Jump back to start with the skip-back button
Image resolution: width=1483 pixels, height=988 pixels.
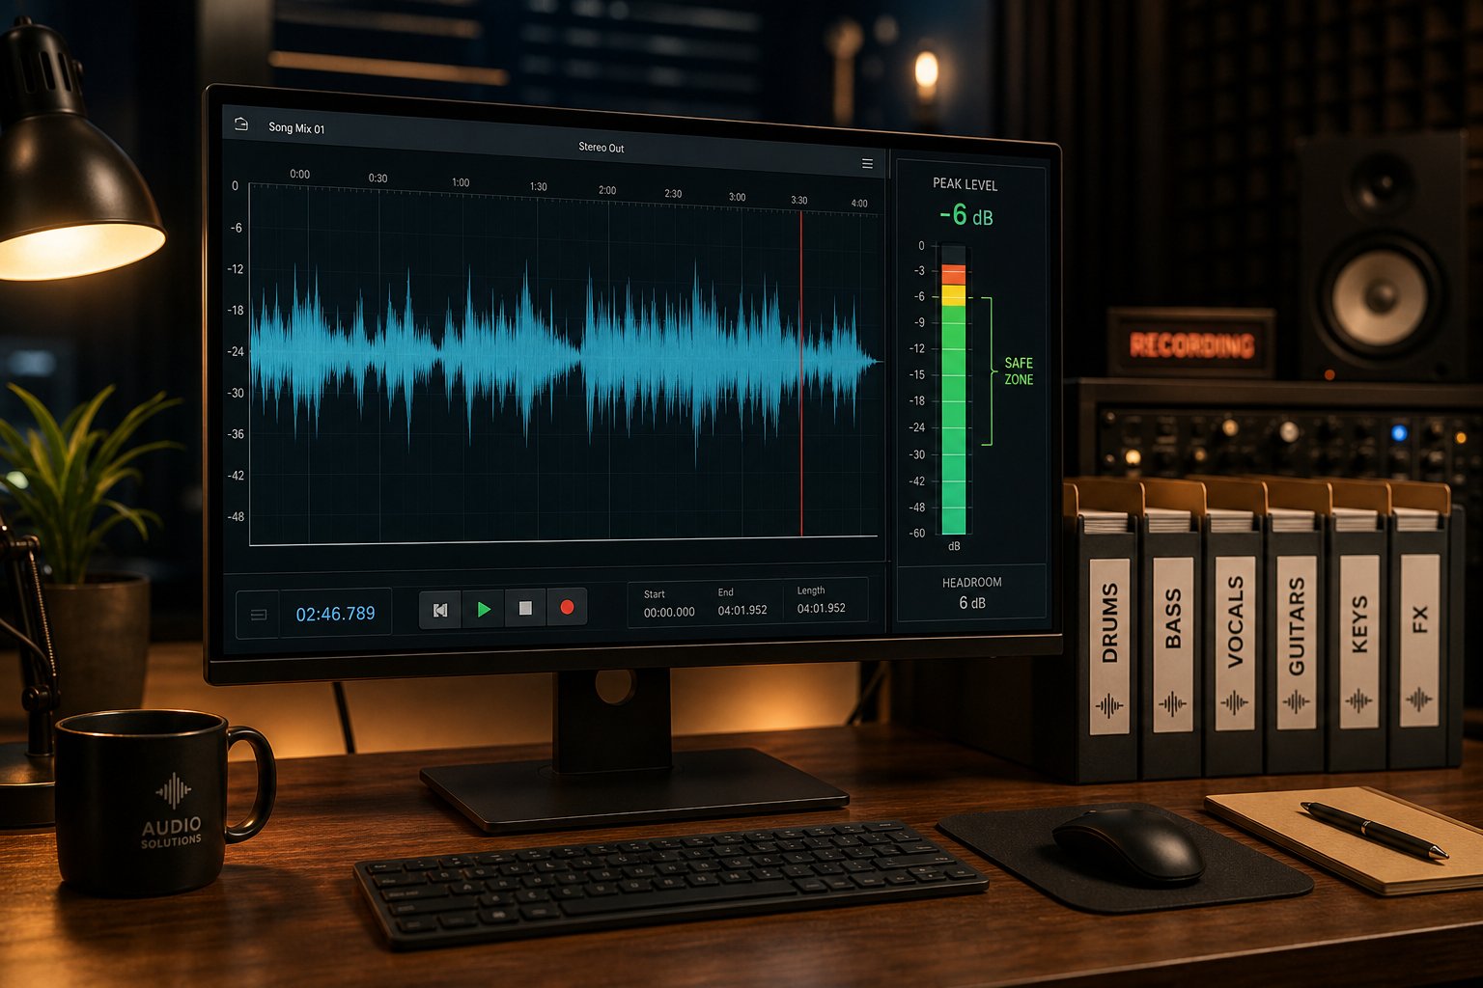(440, 610)
